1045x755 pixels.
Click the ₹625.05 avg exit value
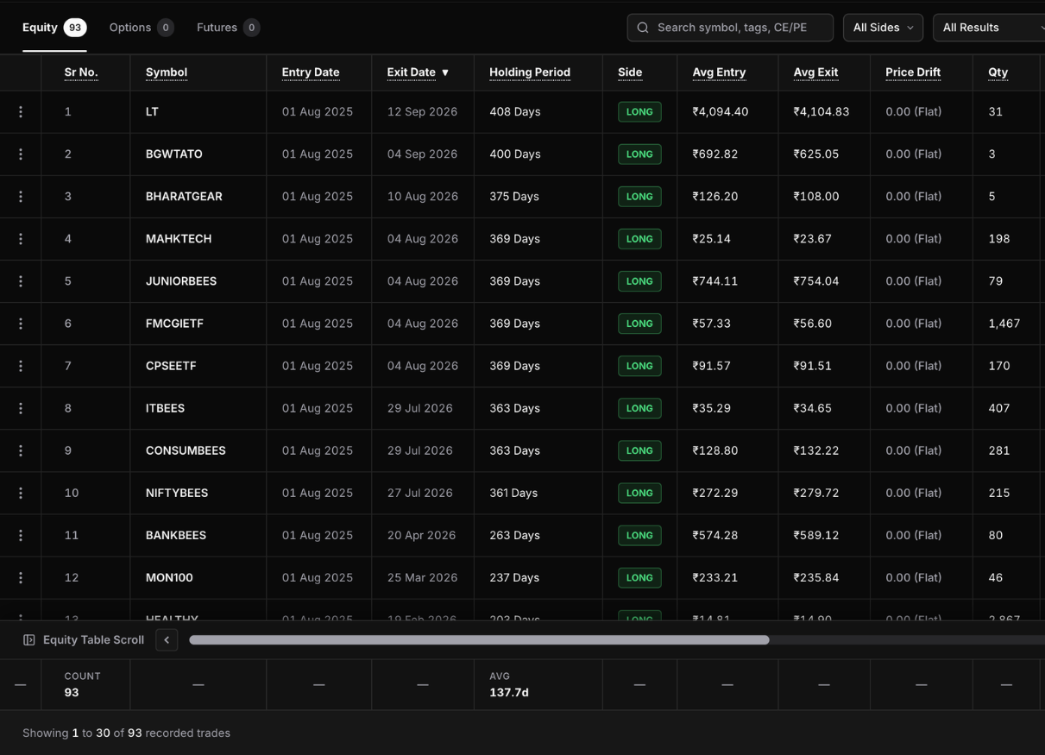point(816,154)
